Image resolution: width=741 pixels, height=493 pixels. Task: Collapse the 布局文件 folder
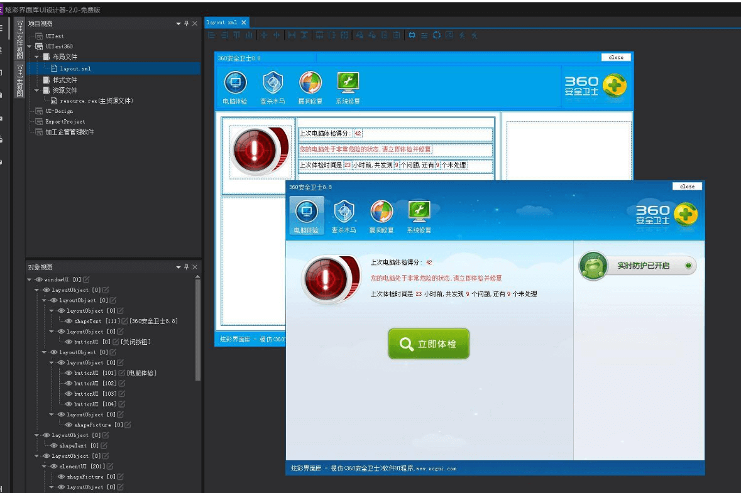point(37,57)
